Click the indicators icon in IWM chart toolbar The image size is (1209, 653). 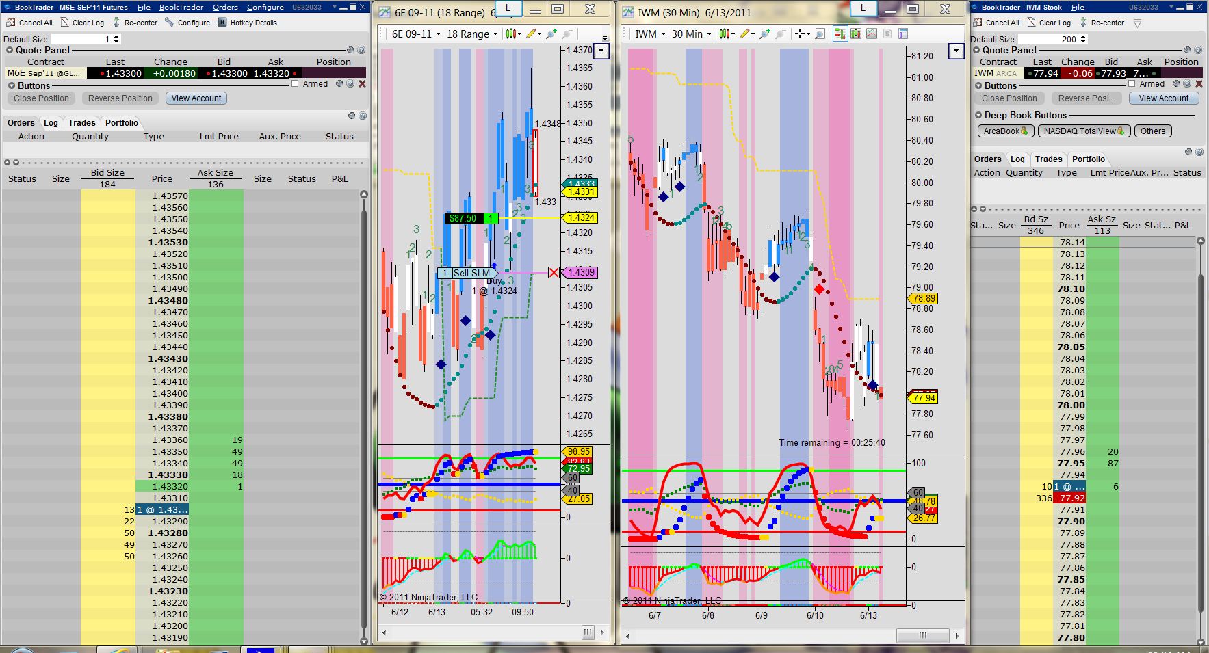pos(856,34)
